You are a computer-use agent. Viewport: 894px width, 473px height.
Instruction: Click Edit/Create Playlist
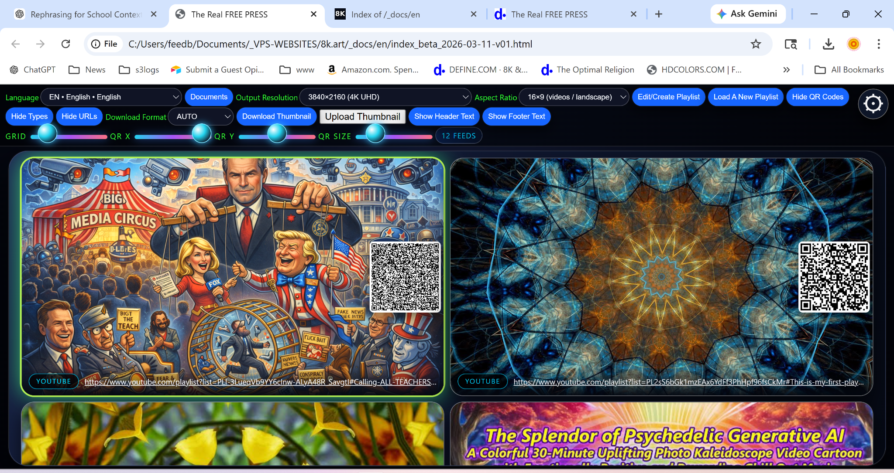pos(668,97)
